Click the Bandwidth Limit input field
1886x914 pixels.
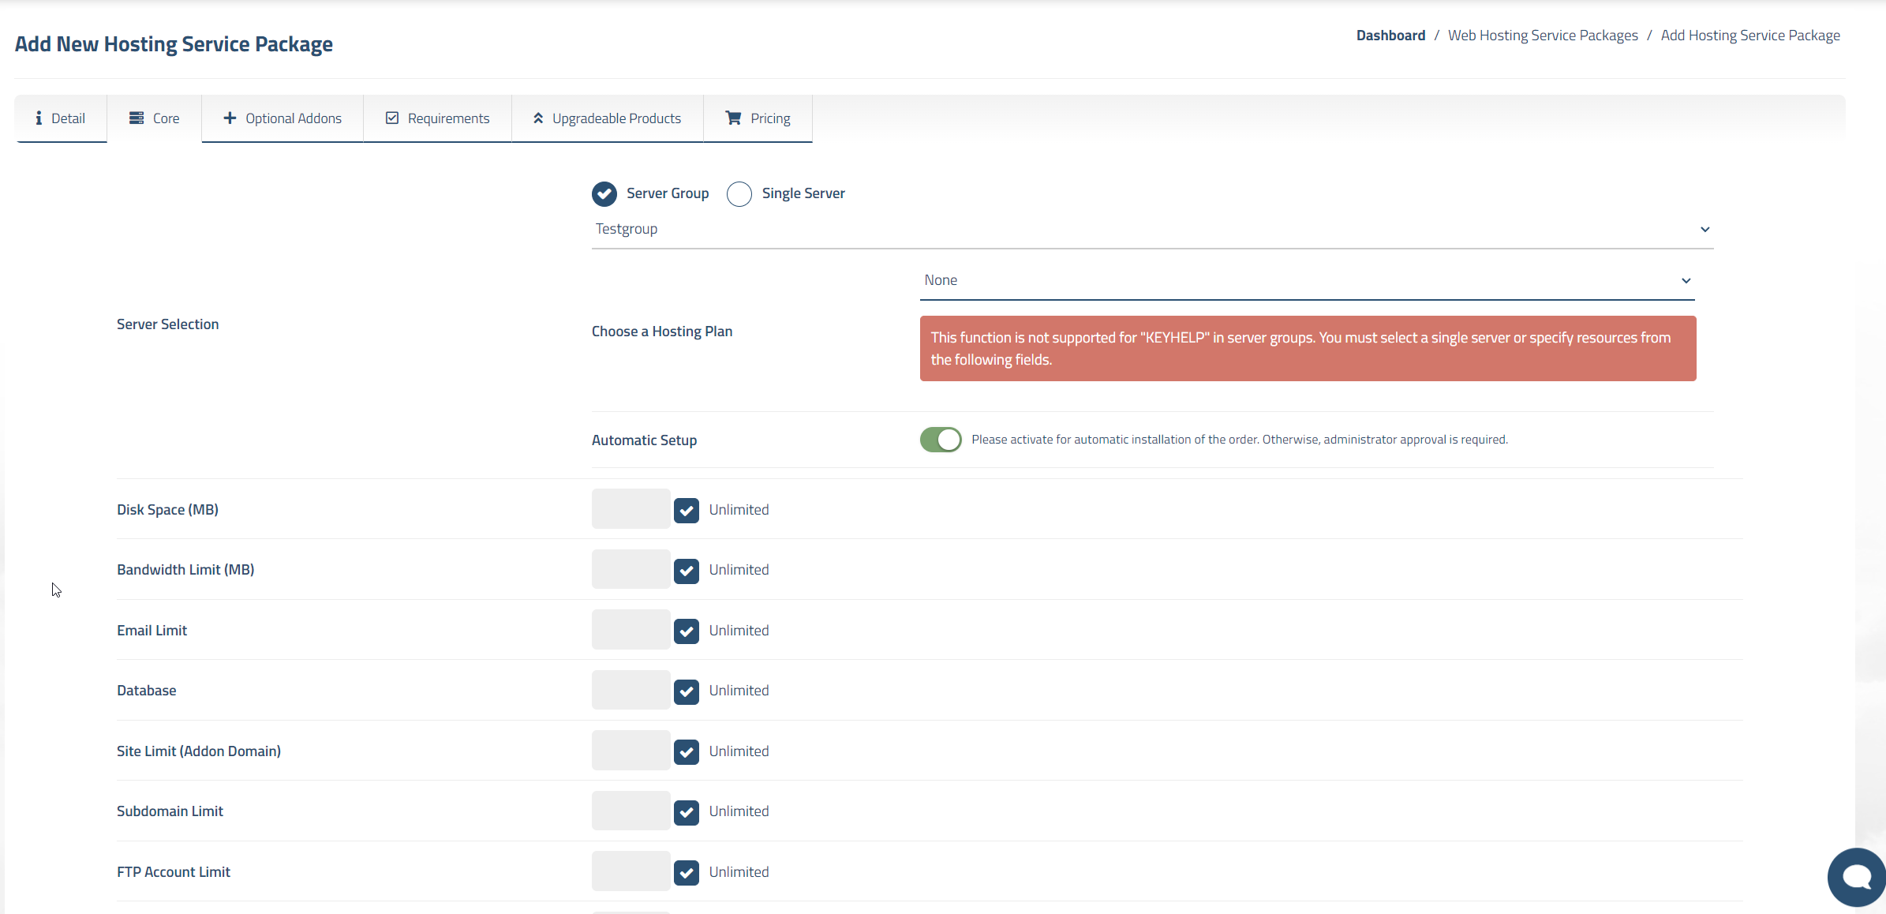631,569
